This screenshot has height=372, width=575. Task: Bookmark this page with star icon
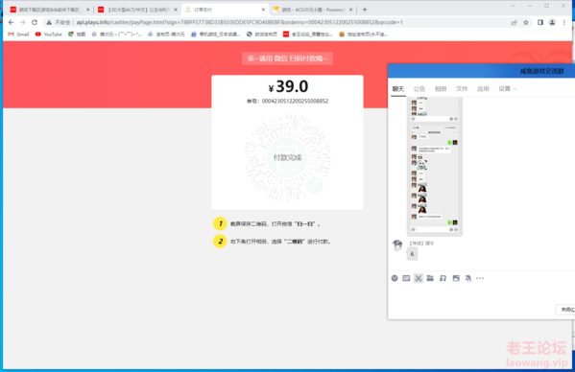click(x=526, y=22)
